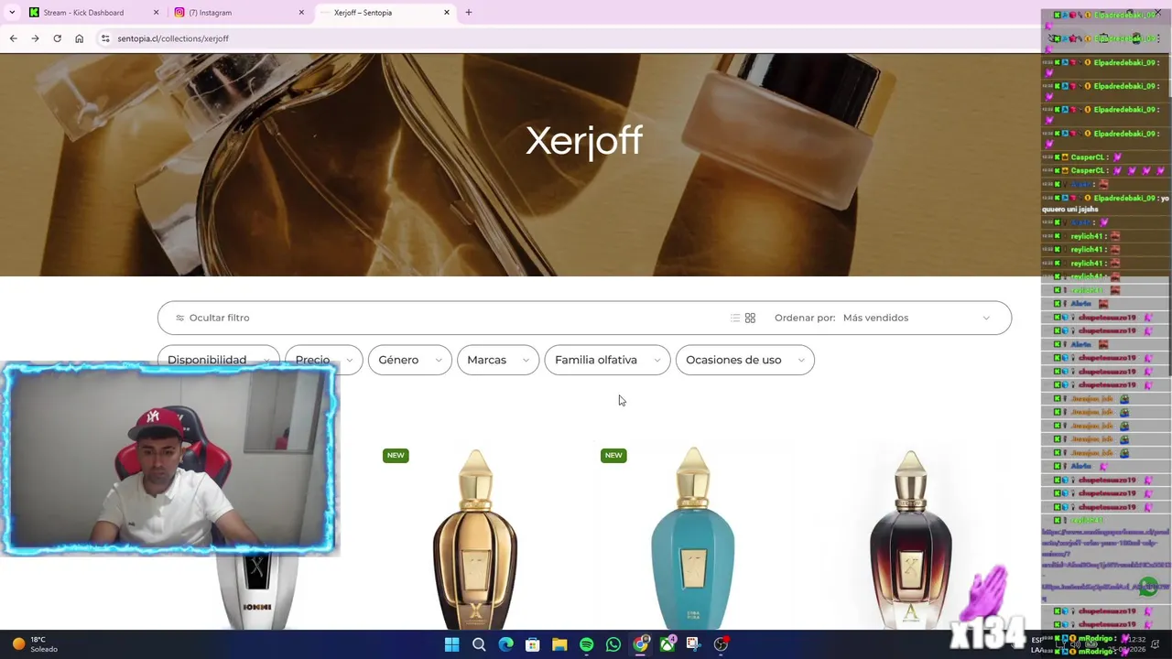Reload the Sentopia page

point(57,38)
